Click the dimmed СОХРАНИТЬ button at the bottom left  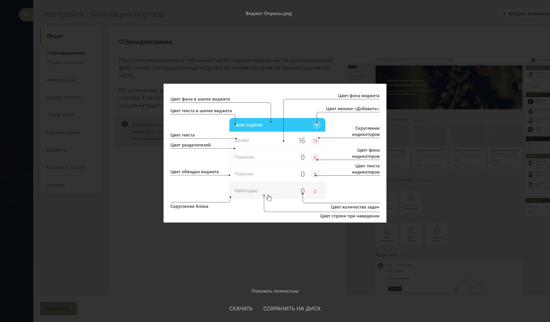(58, 309)
